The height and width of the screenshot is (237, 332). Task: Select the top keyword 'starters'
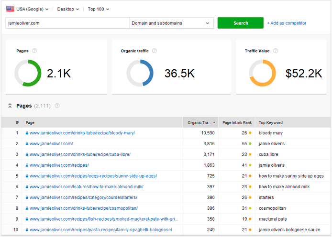coord(266,197)
